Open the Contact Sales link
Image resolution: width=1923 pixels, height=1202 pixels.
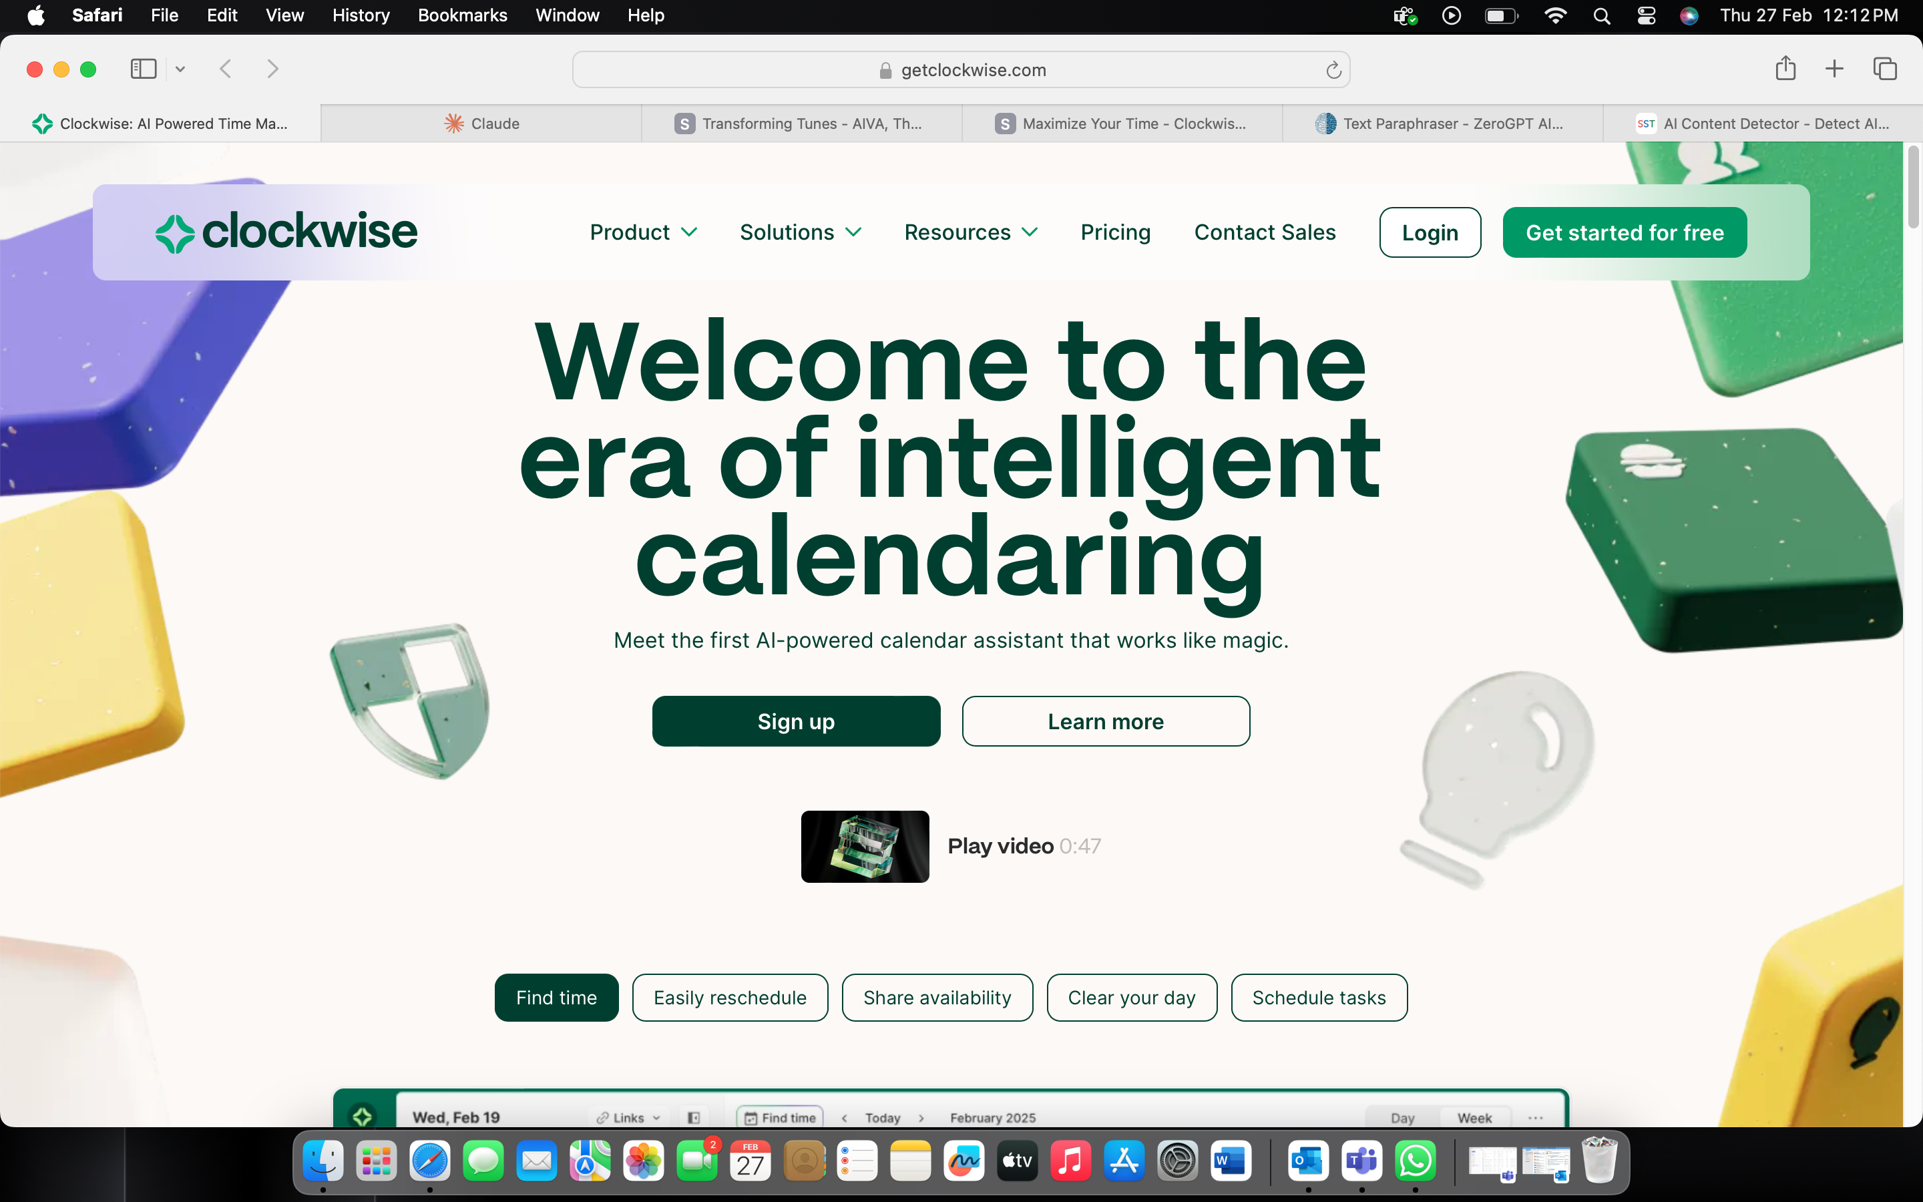(x=1264, y=232)
